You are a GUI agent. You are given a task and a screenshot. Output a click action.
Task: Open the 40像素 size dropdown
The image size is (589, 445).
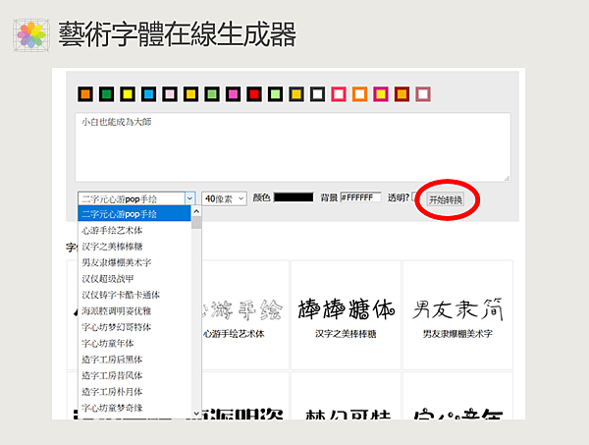point(224,198)
